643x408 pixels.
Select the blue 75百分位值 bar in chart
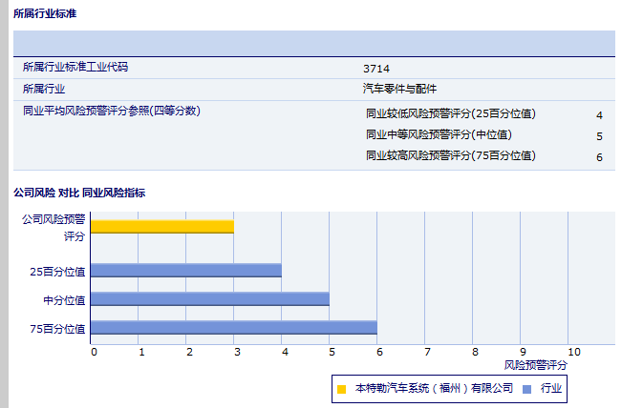234,328
